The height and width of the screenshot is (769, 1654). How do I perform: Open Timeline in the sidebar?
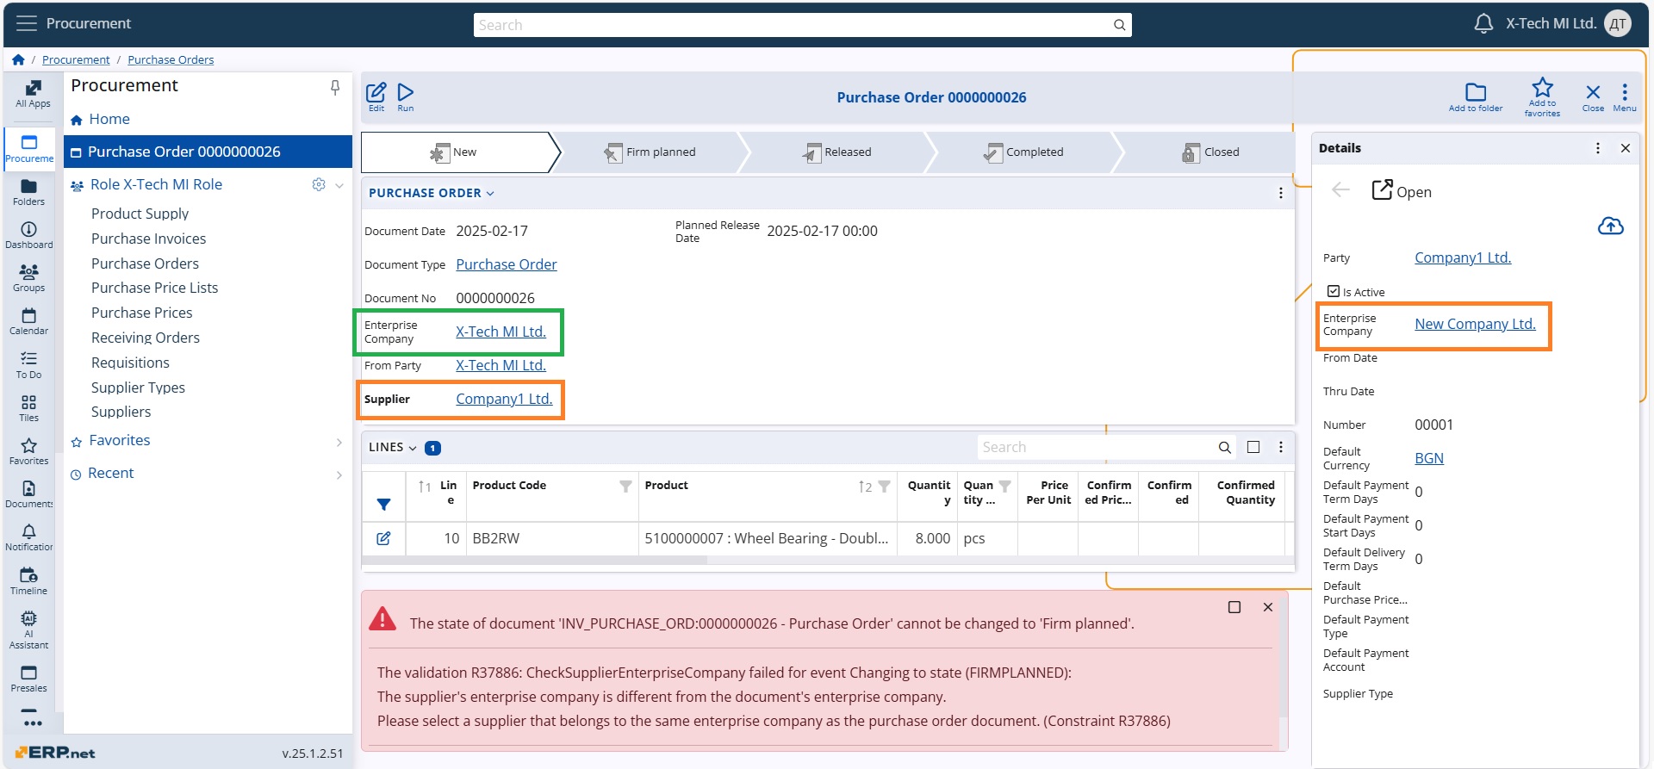click(x=28, y=581)
